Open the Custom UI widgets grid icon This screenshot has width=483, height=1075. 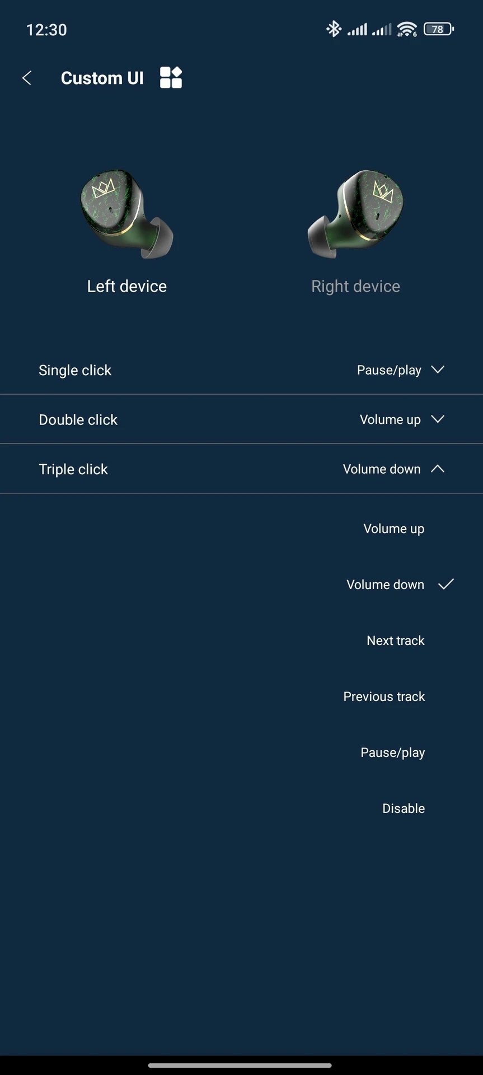pyautogui.click(x=171, y=77)
